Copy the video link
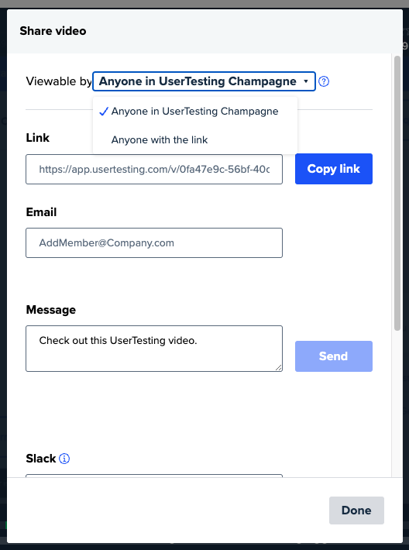 (x=334, y=169)
